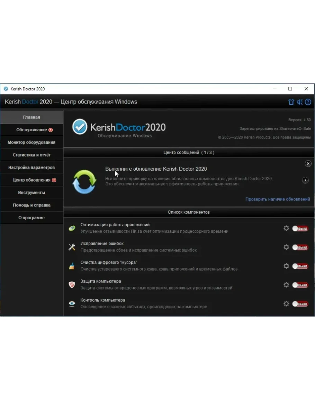Turn on the Исправление ошибок switch

pos(300,247)
